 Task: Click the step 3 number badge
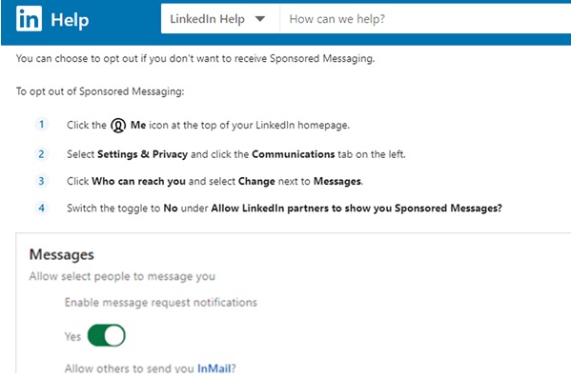(x=42, y=181)
